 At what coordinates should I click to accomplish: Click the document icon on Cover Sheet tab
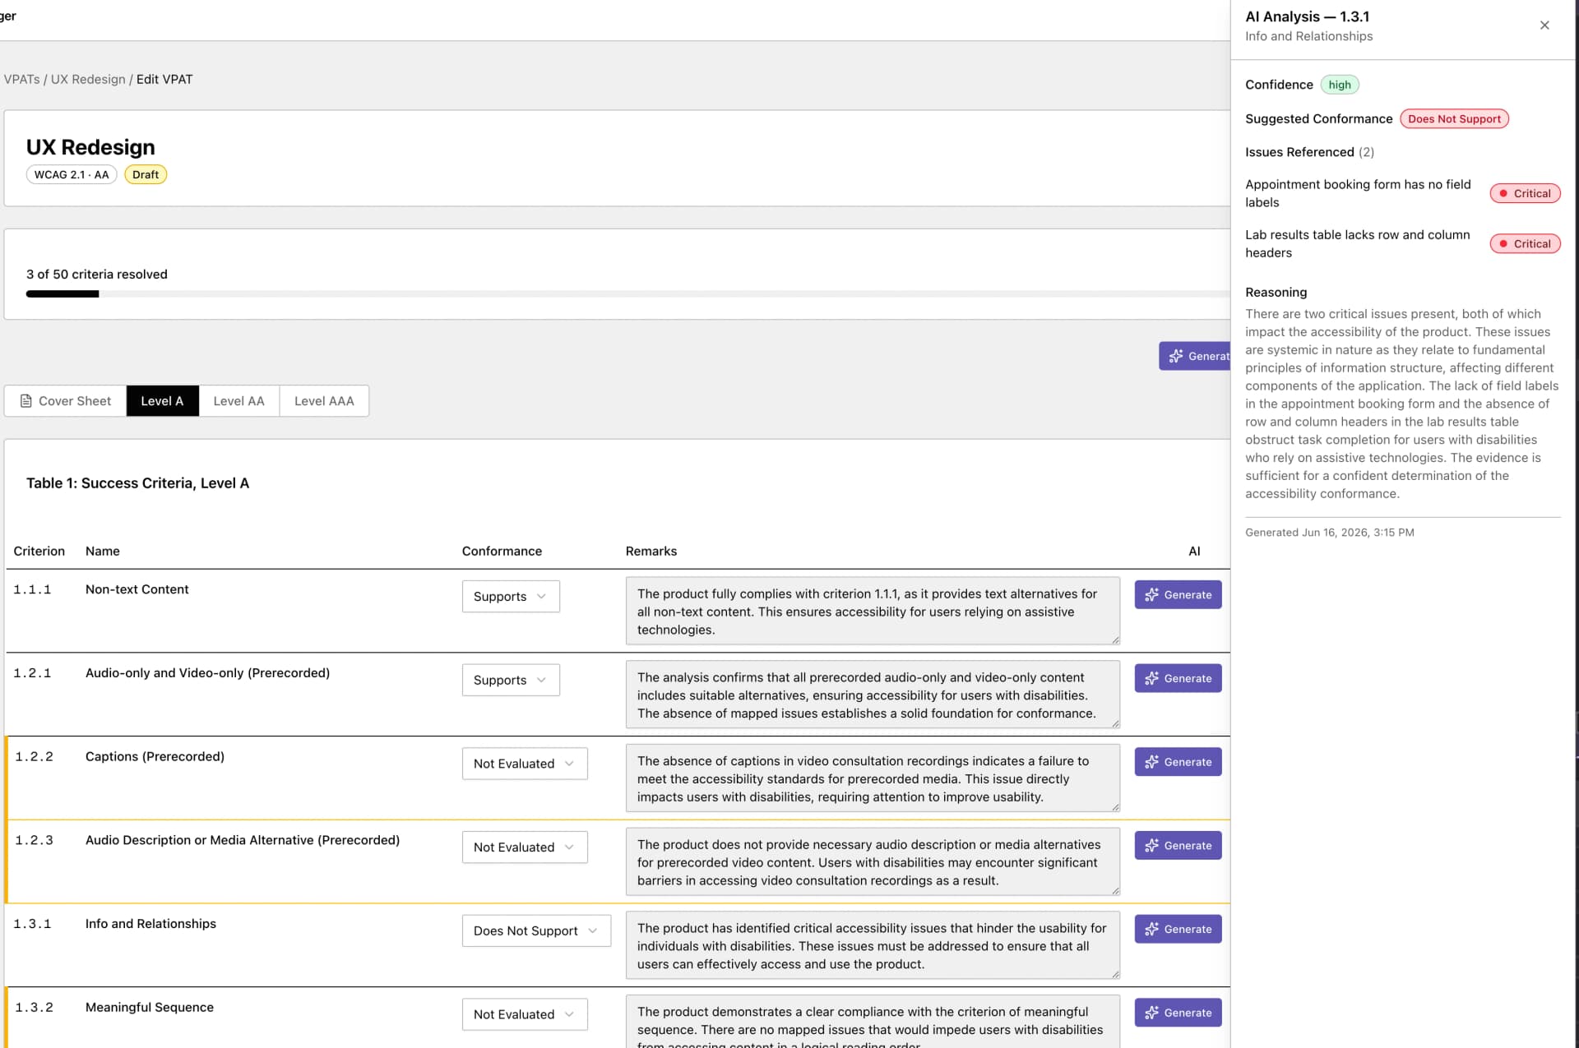[x=25, y=401]
